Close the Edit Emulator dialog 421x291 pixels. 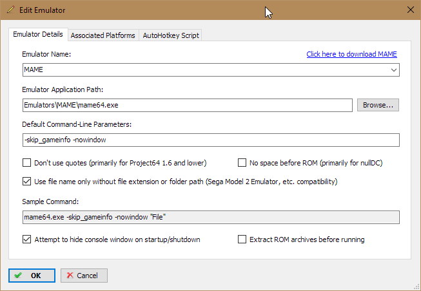pyautogui.click(x=410, y=10)
